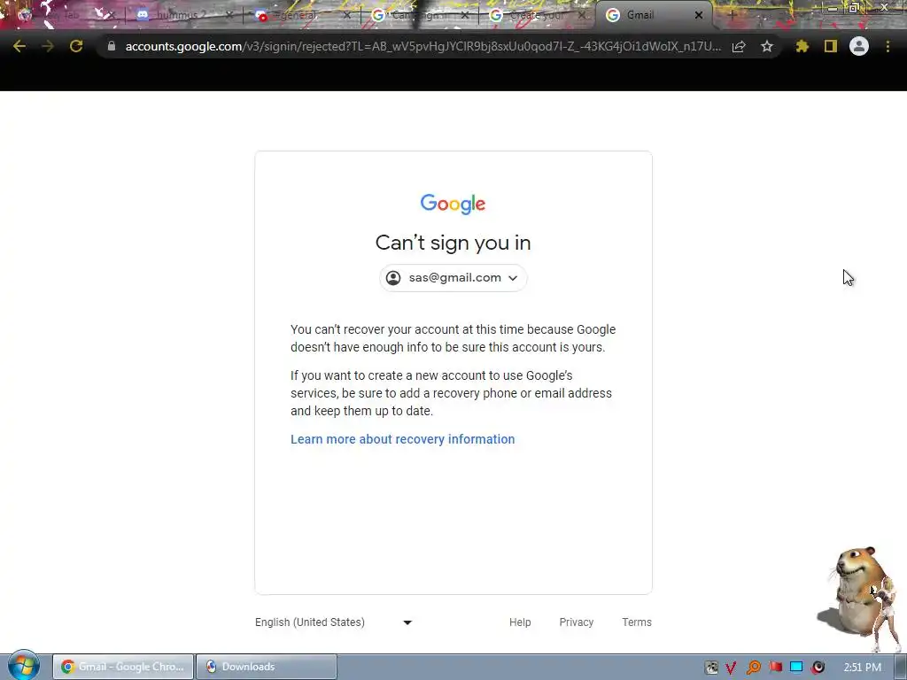
Task: Click the first gray system tray icon
Action: [711, 668]
